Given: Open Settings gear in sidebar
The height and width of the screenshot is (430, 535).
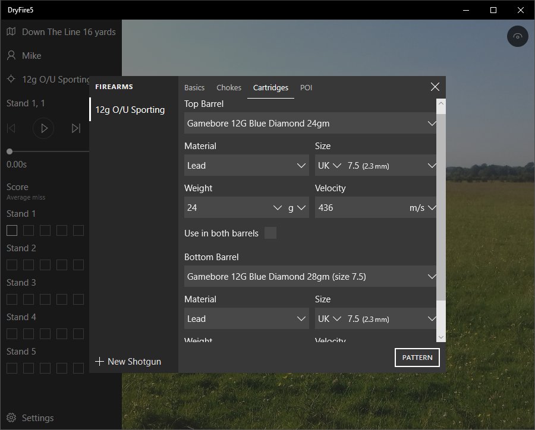Looking at the screenshot, I should coord(11,418).
